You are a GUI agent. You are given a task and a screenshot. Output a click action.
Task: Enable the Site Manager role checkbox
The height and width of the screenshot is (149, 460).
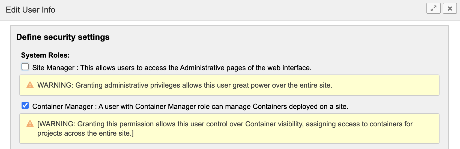point(25,67)
